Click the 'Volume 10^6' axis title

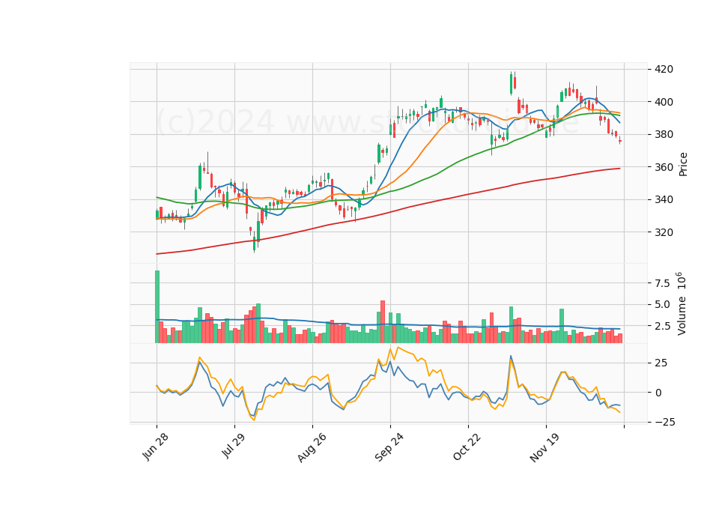pyautogui.click(x=682, y=303)
